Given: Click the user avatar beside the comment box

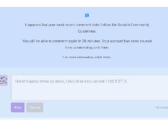Looking at the screenshot, I should click(x=4, y=80).
